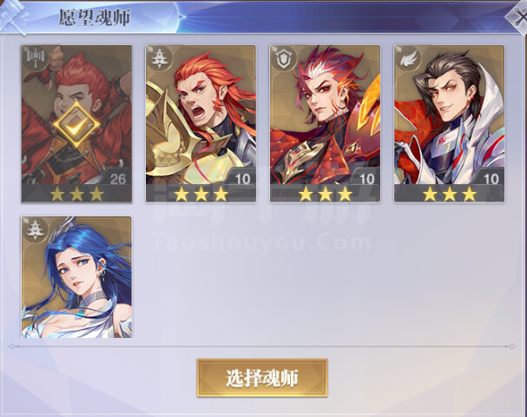Choose the spiky red-and-white haired hero card

pyautogui.click(x=325, y=123)
